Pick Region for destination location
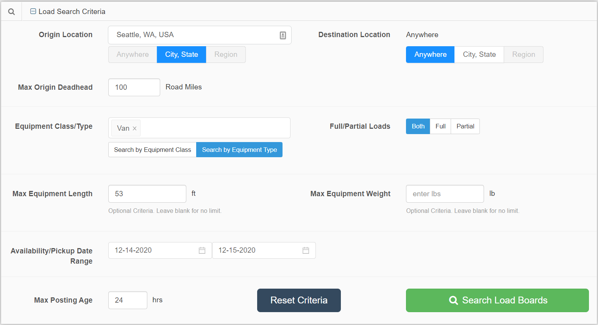 pos(523,55)
